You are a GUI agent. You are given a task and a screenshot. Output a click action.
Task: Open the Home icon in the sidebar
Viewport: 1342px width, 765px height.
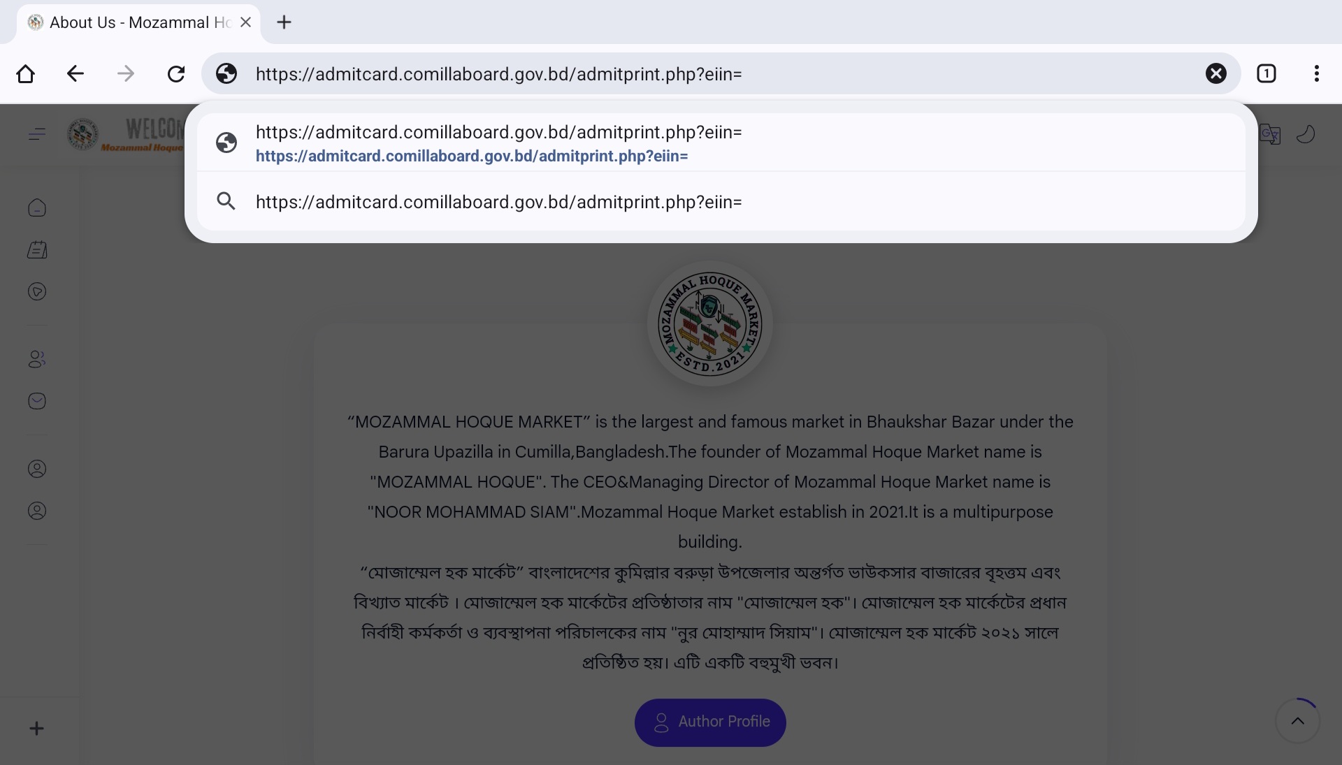37,207
